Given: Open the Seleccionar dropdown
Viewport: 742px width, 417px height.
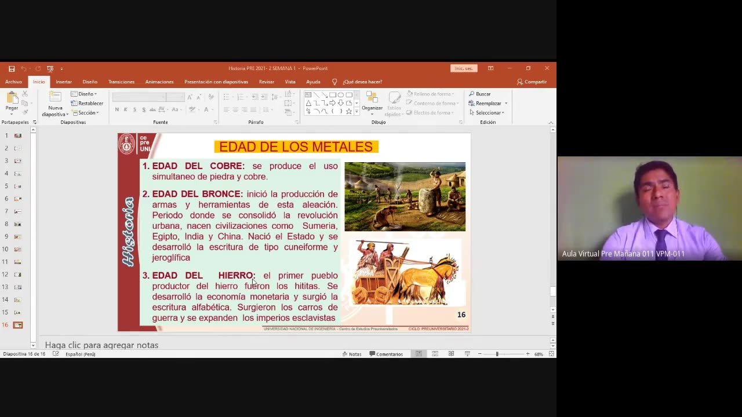Looking at the screenshot, I should point(487,113).
